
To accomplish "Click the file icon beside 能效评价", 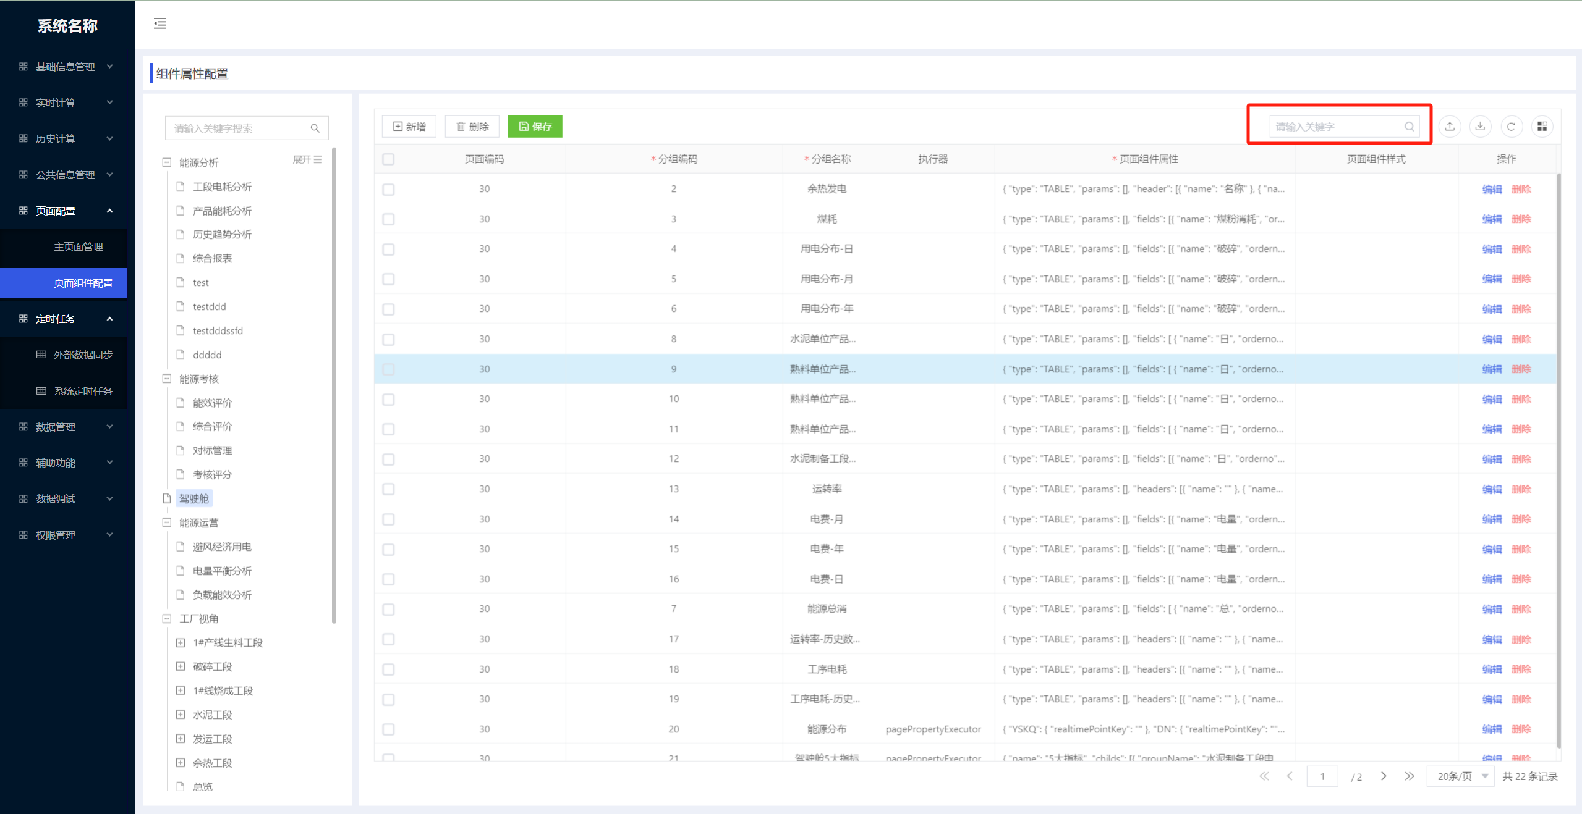I will [x=181, y=403].
